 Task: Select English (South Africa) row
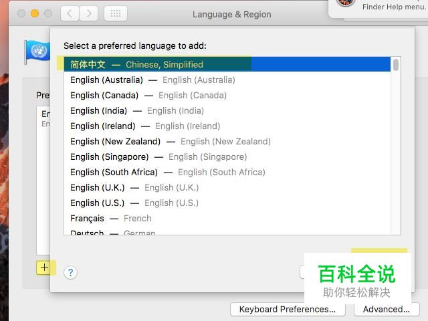pyautogui.click(x=227, y=173)
